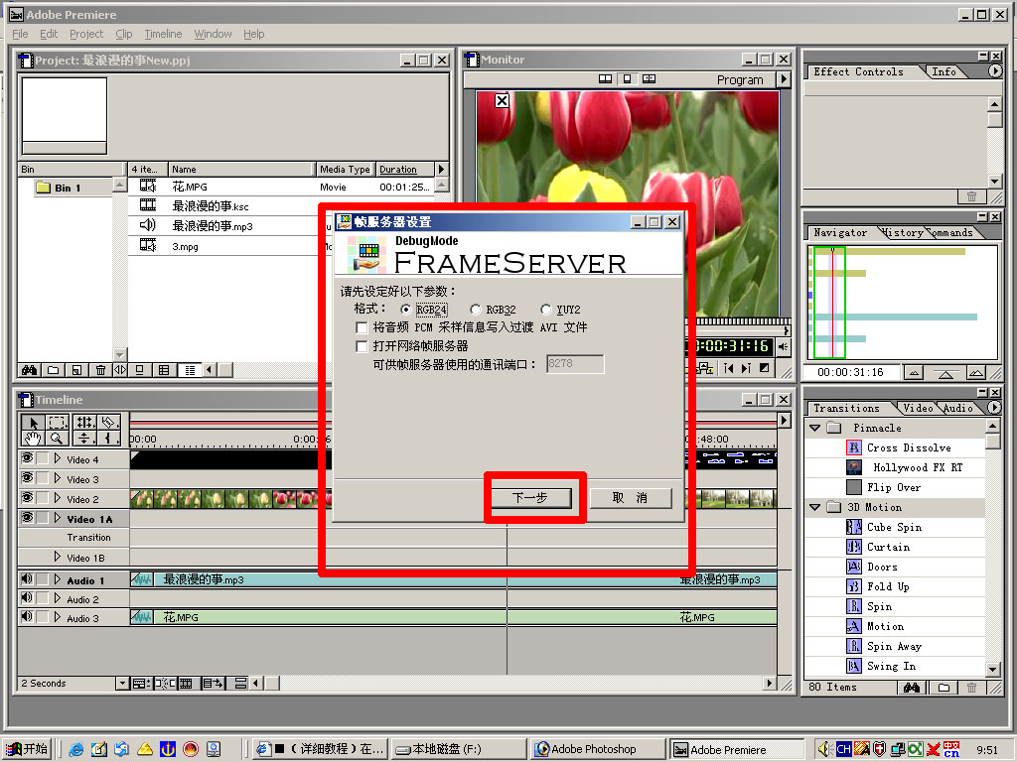Launch Internet Explorer from quick launch
Image resolution: width=1017 pixels, height=762 pixels.
pos(75,749)
